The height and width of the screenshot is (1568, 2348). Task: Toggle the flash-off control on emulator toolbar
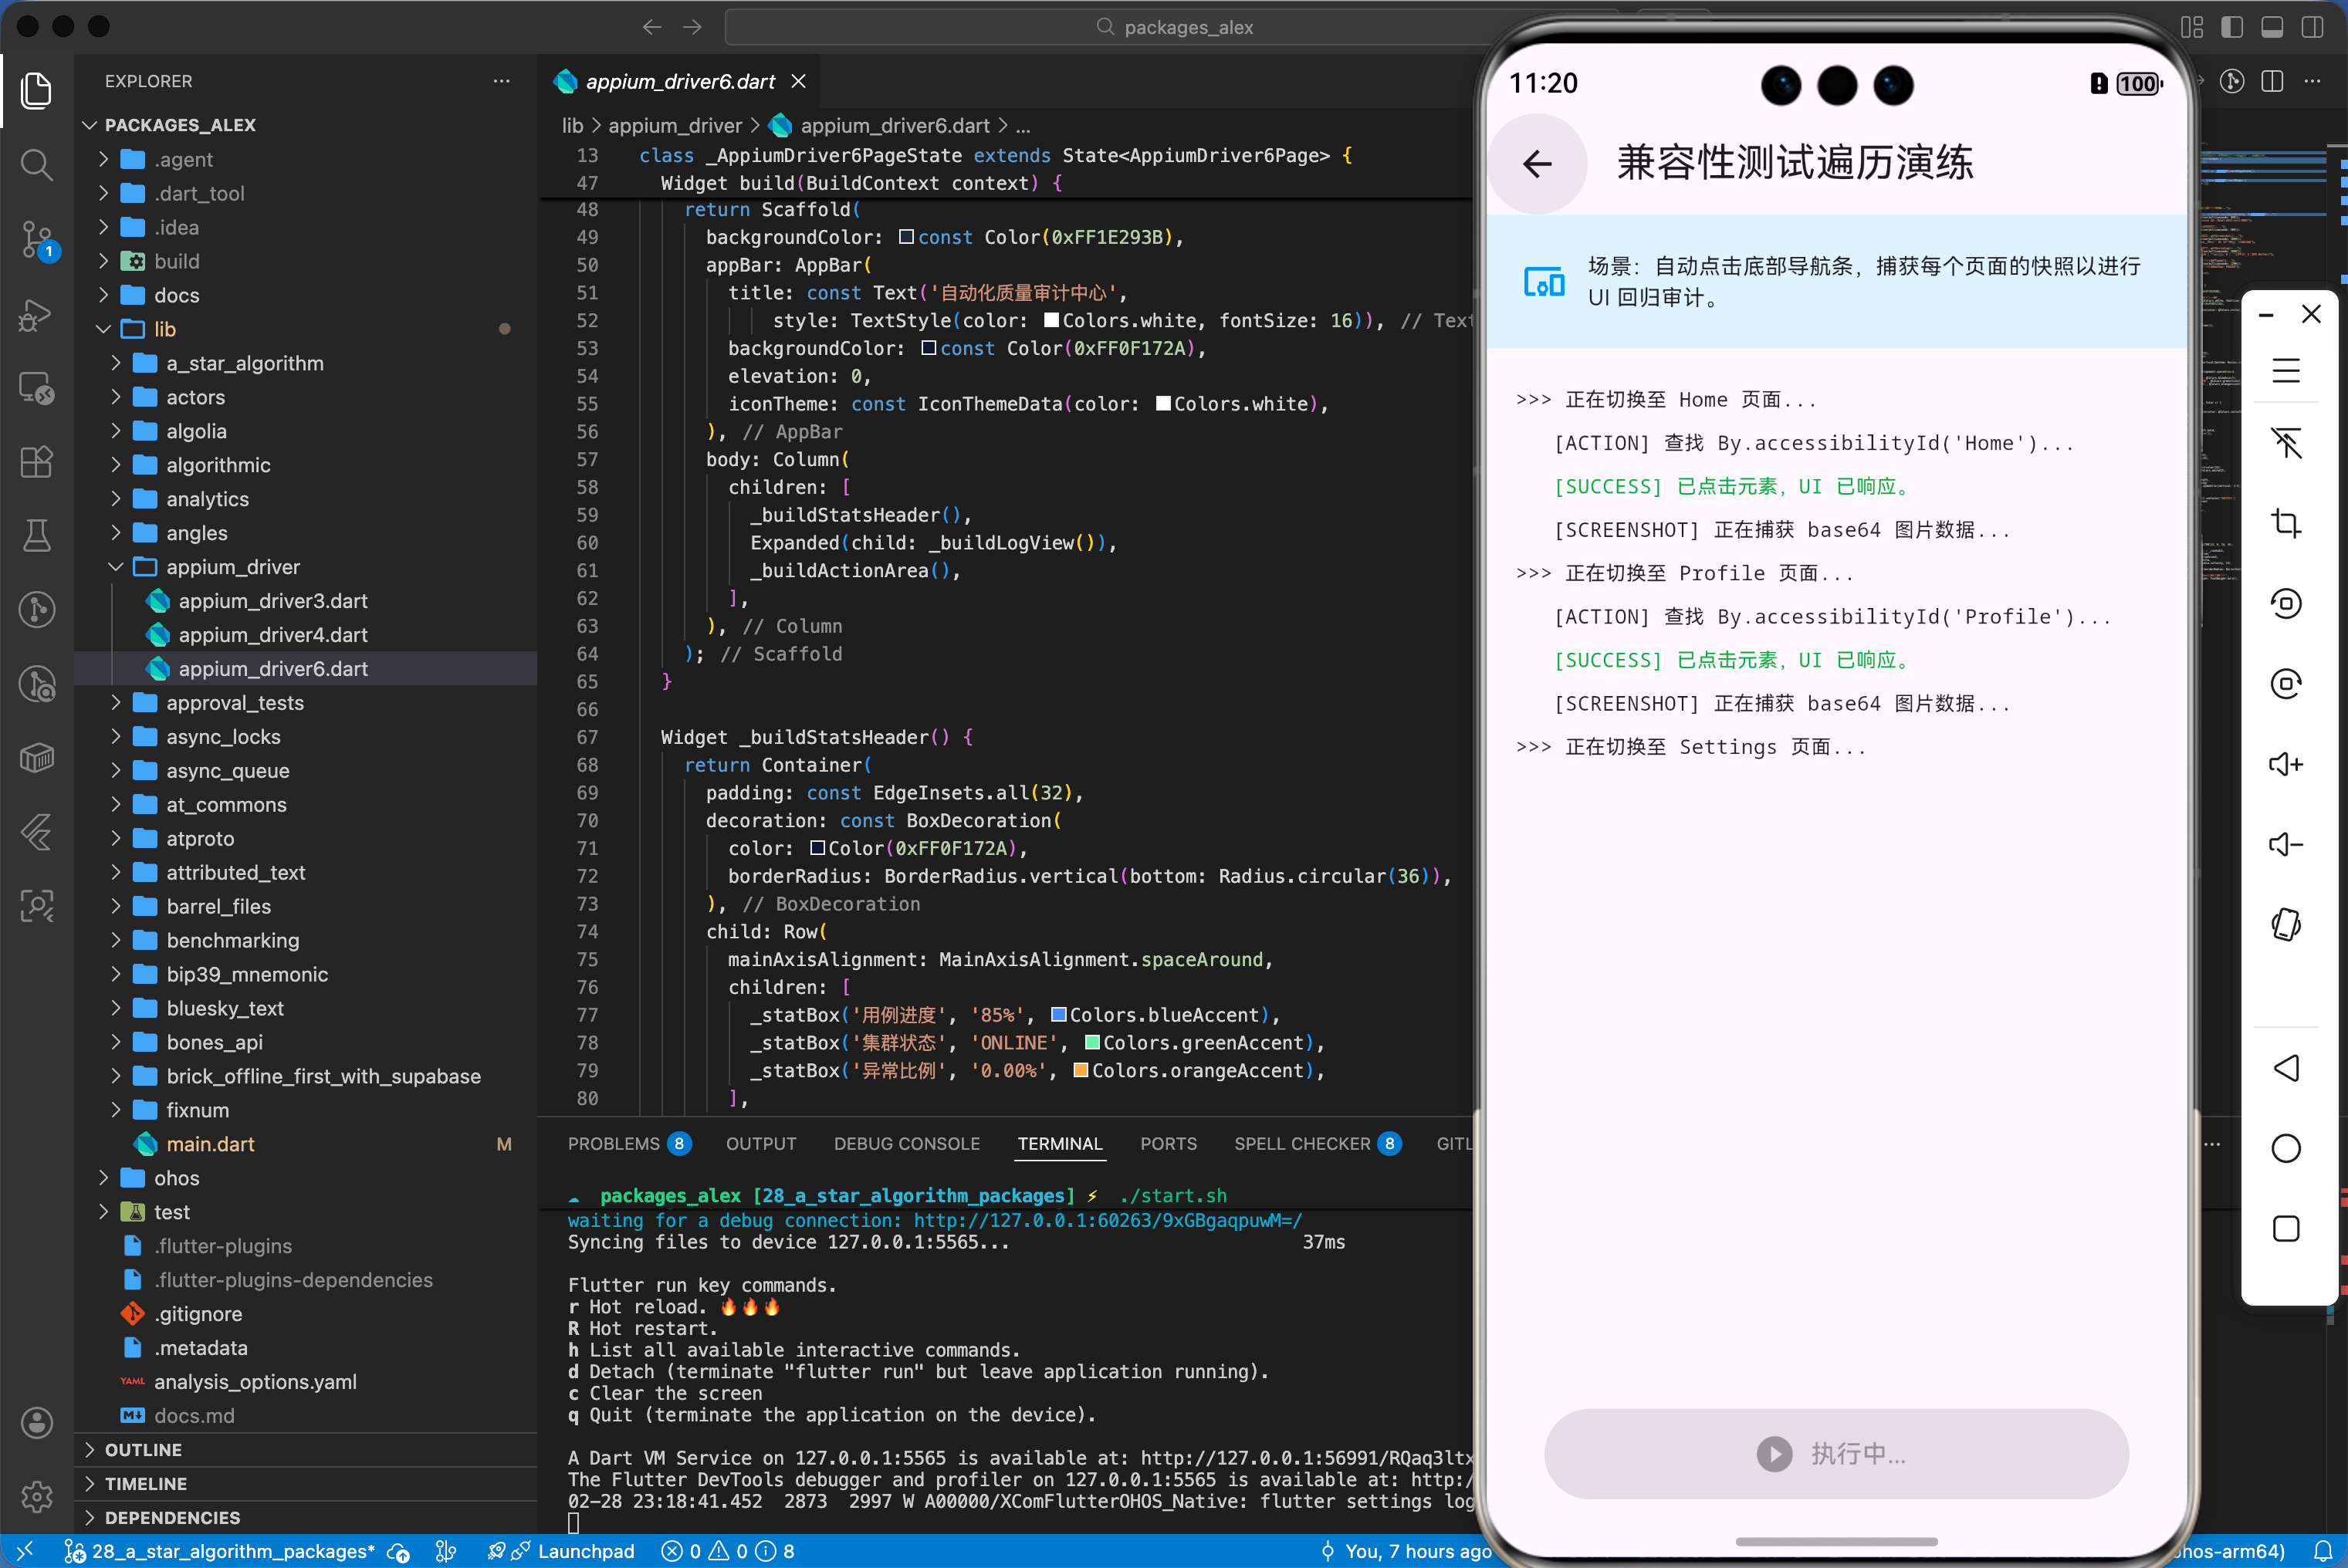coord(2287,444)
